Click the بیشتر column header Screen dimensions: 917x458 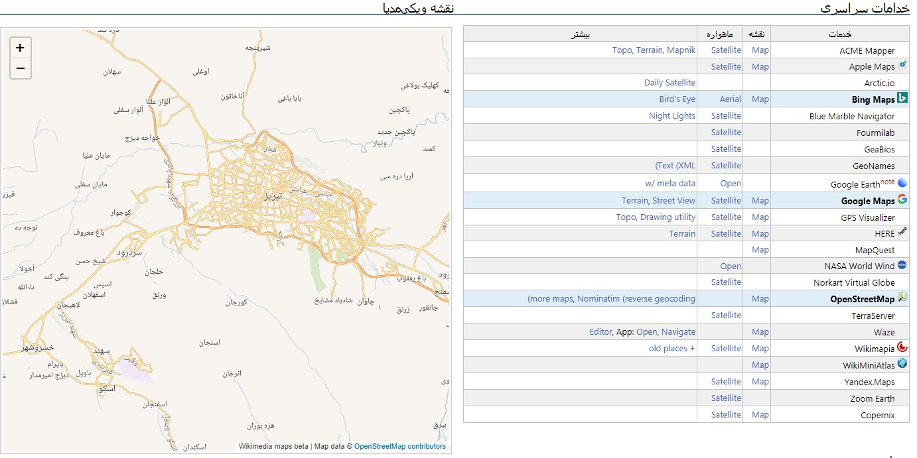pyautogui.click(x=581, y=34)
